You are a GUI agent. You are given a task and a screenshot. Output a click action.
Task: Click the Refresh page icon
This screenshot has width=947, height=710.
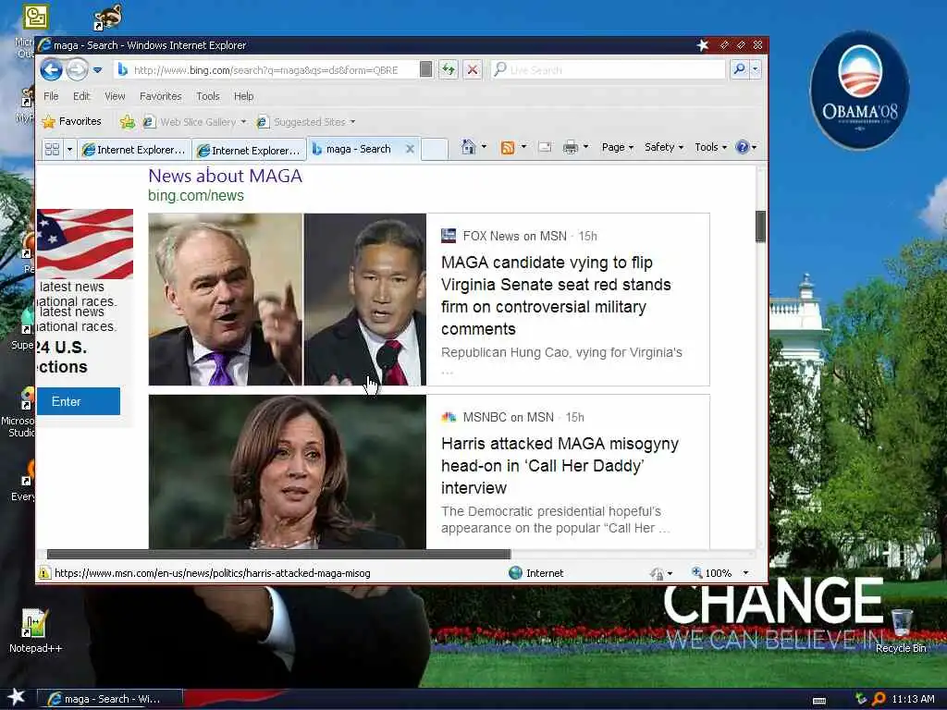click(x=449, y=69)
